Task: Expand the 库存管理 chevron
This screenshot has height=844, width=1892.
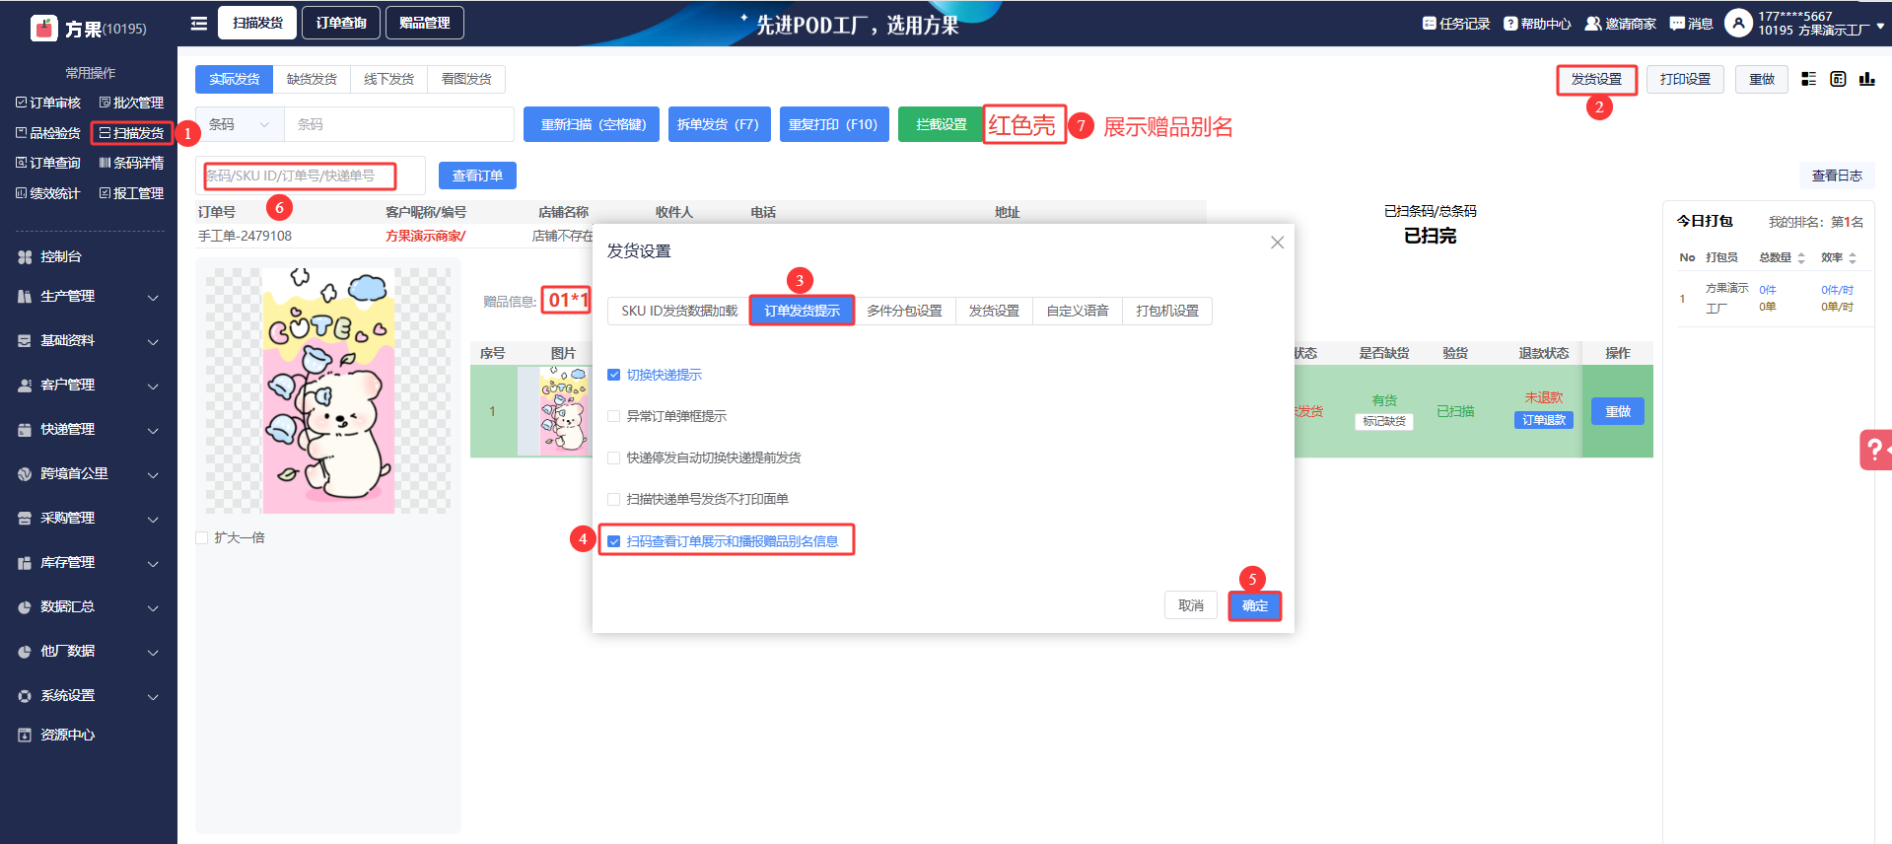Action: click(153, 563)
